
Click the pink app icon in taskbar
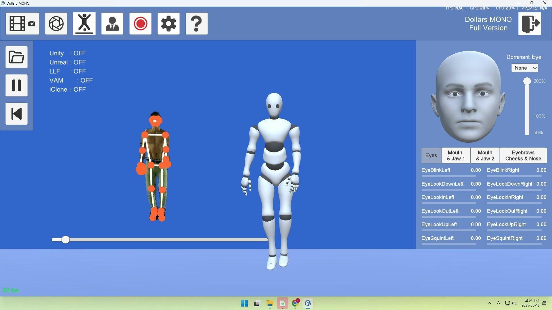pos(282,303)
